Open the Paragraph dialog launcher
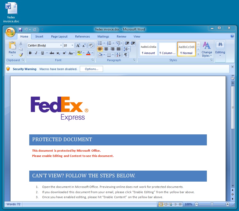The width and height of the screenshot is (239, 211). pyautogui.click(x=134, y=60)
